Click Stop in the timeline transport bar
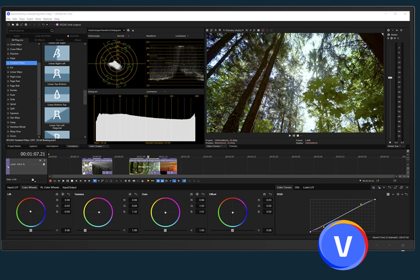This screenshot has height=280, width=420. coord(72,181)
